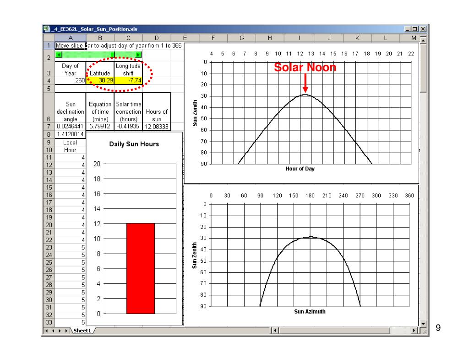Select column H header
The image size is (469, 351).
[270, 38]
